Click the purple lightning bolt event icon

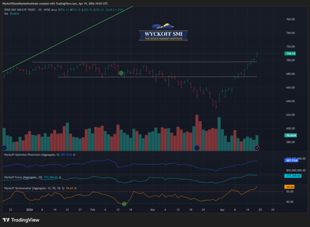click(257, 148)
